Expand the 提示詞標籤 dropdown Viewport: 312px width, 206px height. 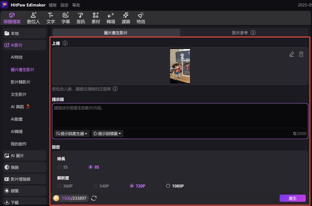tap(108, 134)
